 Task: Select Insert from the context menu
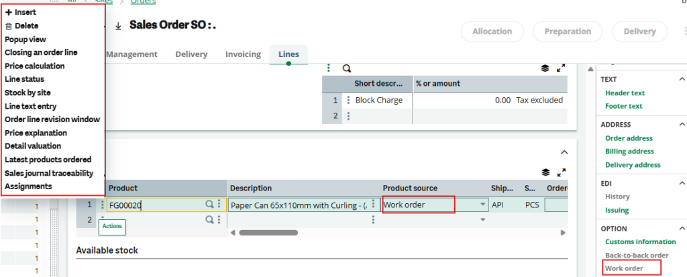pyautogui.click(x=21, y=12)
